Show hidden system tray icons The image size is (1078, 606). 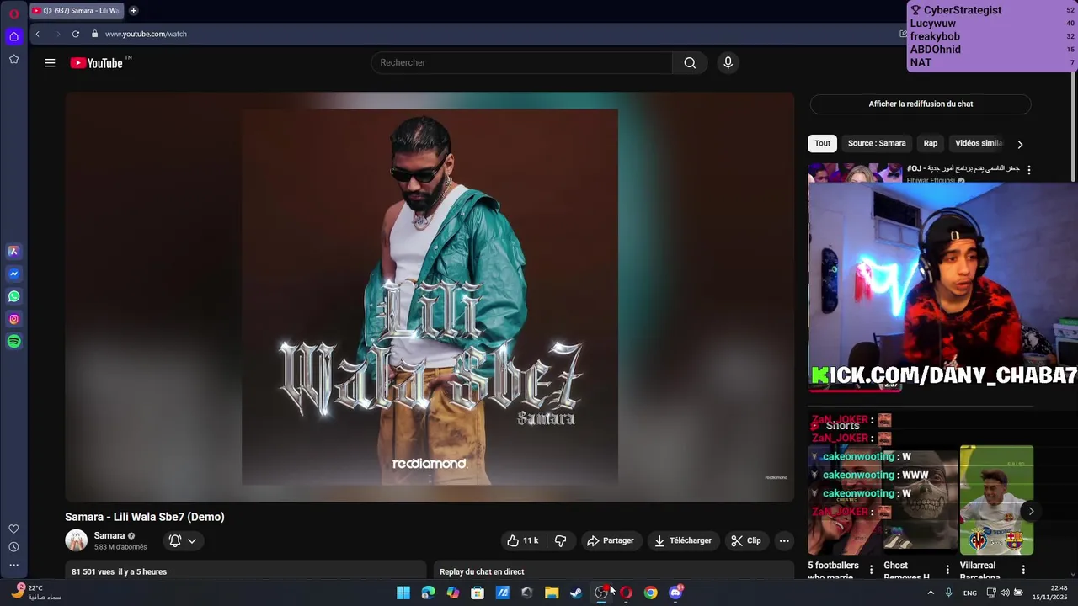point(931,593)
